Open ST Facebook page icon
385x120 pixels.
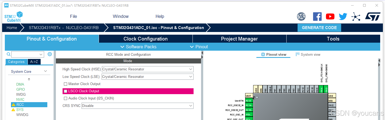pos(317,17)
